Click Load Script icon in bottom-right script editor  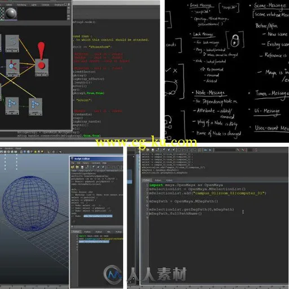[x=143, y=150]
